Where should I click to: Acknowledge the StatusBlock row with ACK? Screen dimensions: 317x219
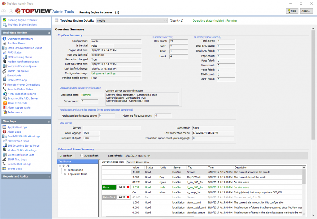coord(124,197)
